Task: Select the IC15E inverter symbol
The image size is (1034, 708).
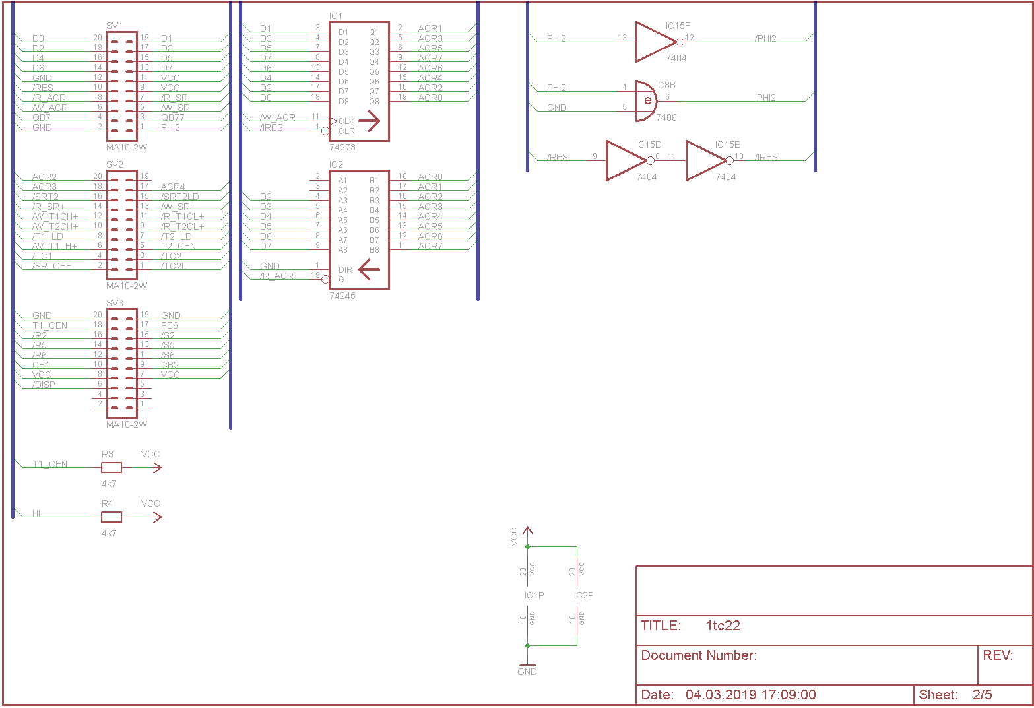Action: [705, 160]
